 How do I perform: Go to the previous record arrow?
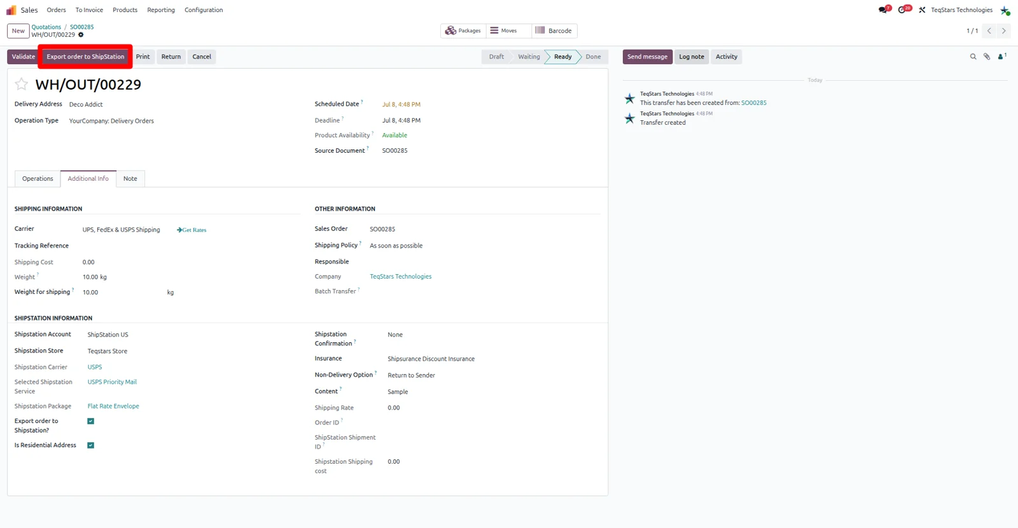click(989, 31)
